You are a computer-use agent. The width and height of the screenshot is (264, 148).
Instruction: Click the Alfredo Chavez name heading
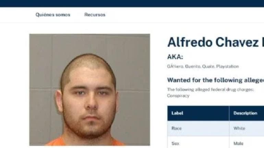click(216, 42)
